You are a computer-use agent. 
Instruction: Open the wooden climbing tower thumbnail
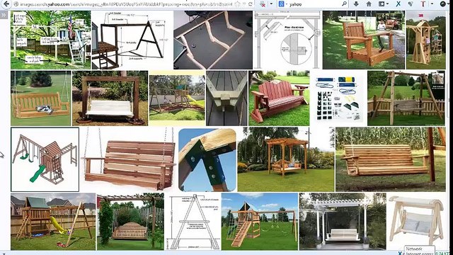coord(426,40)
